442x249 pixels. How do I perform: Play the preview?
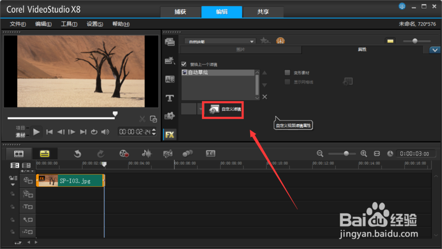pyautogui.click(x=36, y=132)
